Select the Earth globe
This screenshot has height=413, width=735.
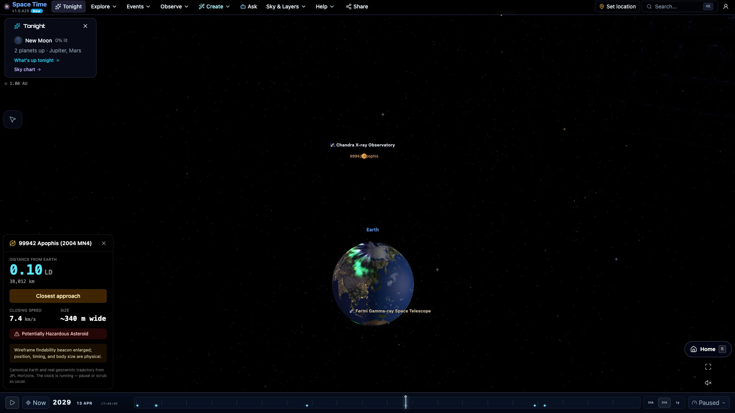373,284
